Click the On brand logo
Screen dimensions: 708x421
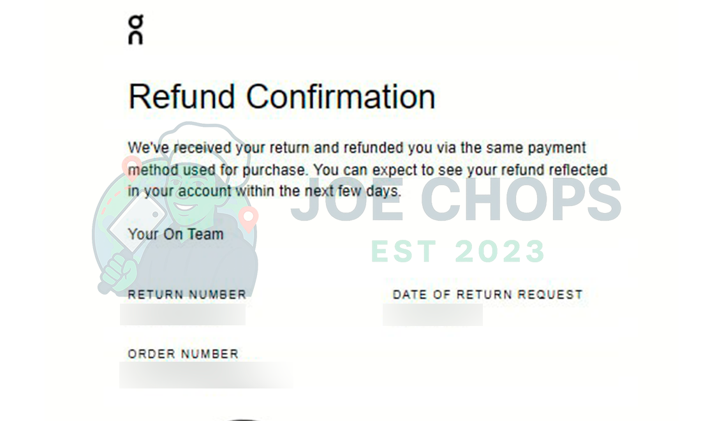pyautogui.click(x=135, y=29)
